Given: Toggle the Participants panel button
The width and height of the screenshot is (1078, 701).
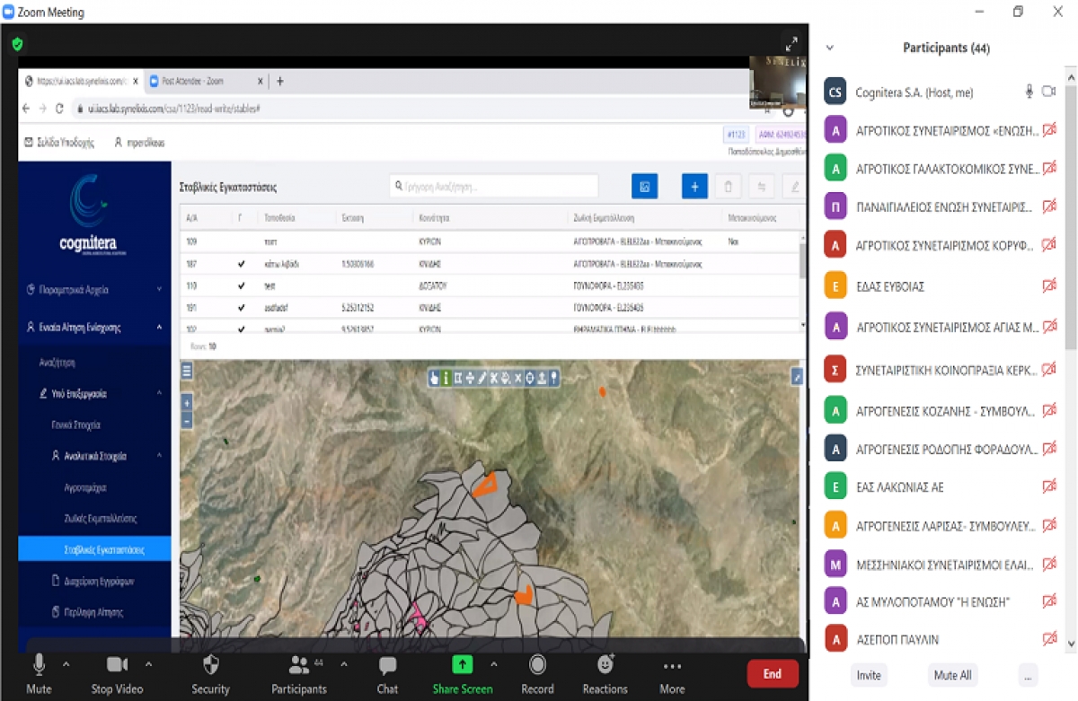Looking at the screenshot, I should tap(299, 666).
